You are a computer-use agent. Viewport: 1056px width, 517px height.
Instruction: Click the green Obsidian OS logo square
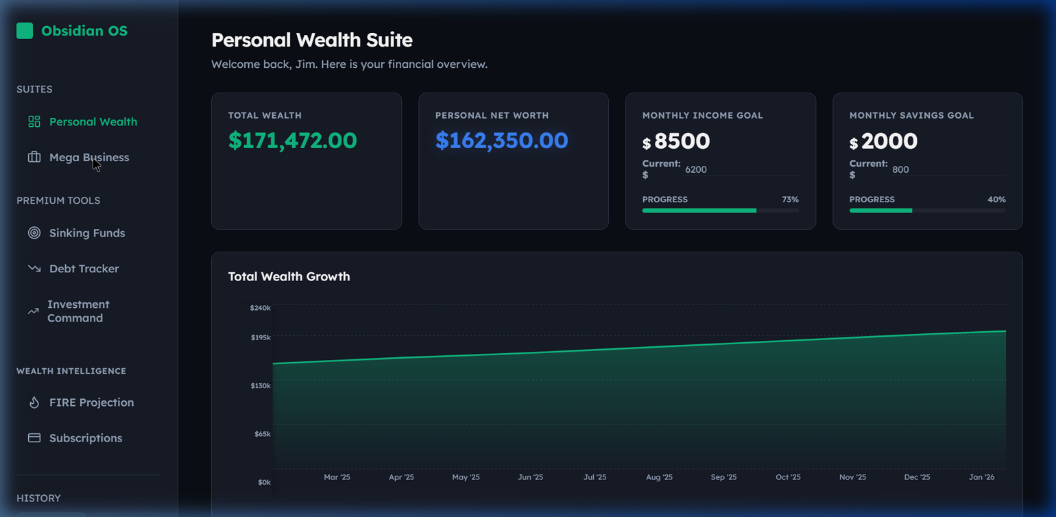coord(25,31)
